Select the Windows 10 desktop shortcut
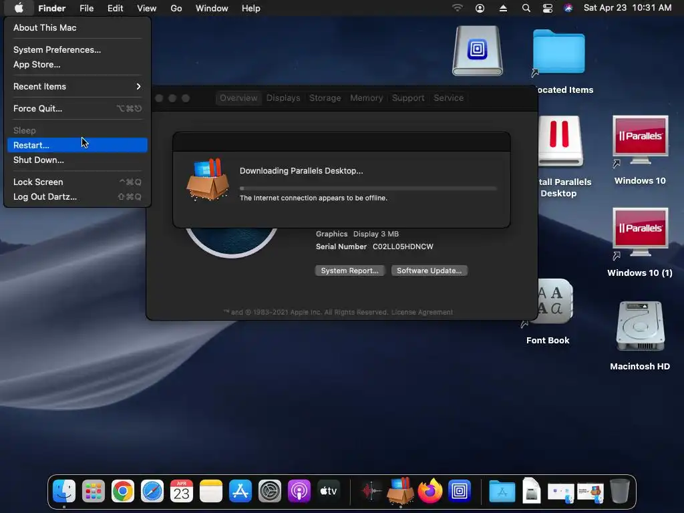Image resolution: width=684 pixels, height=513 pixels. coord(640,150)
